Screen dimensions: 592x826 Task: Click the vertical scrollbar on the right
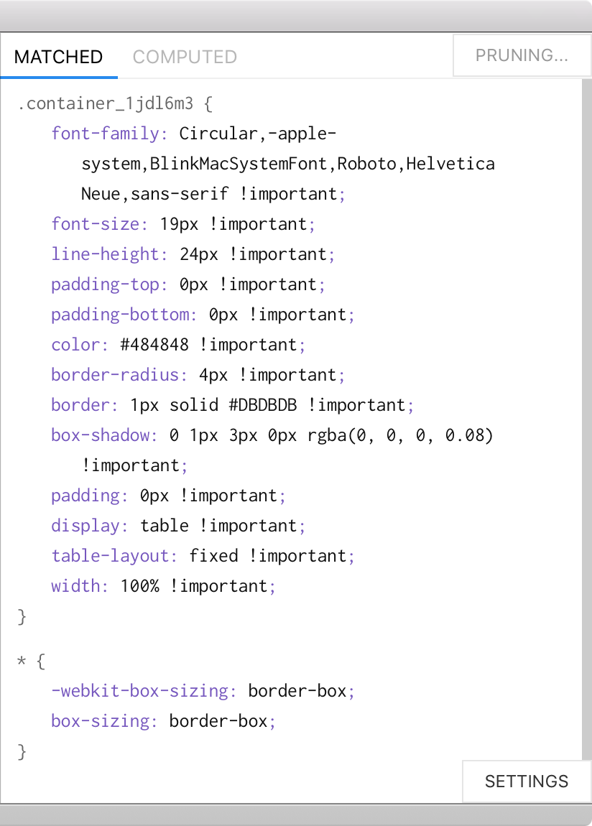tap(586, 419)
